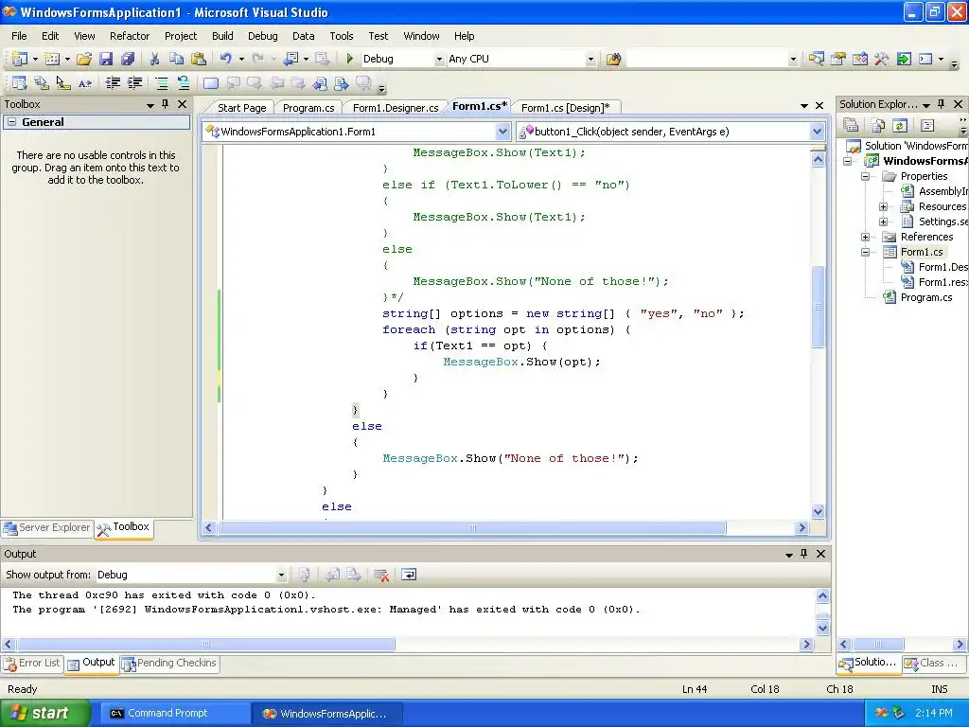
Task: Switch to the Form1.cs [Design]* tab
Action: 566,108
